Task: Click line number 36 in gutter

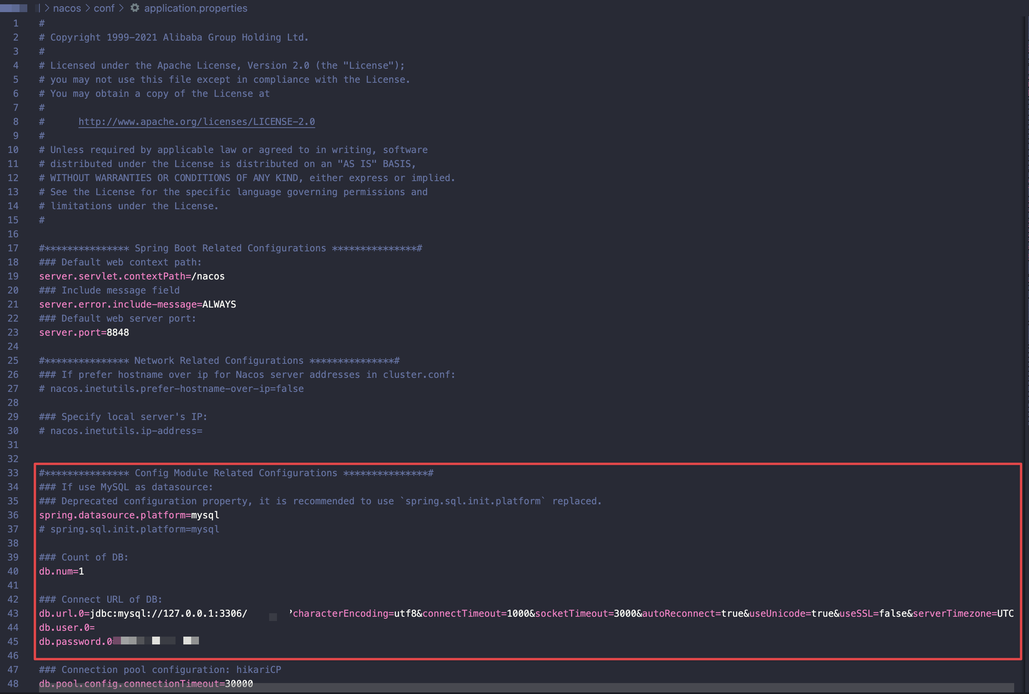Action: [13, 515]
